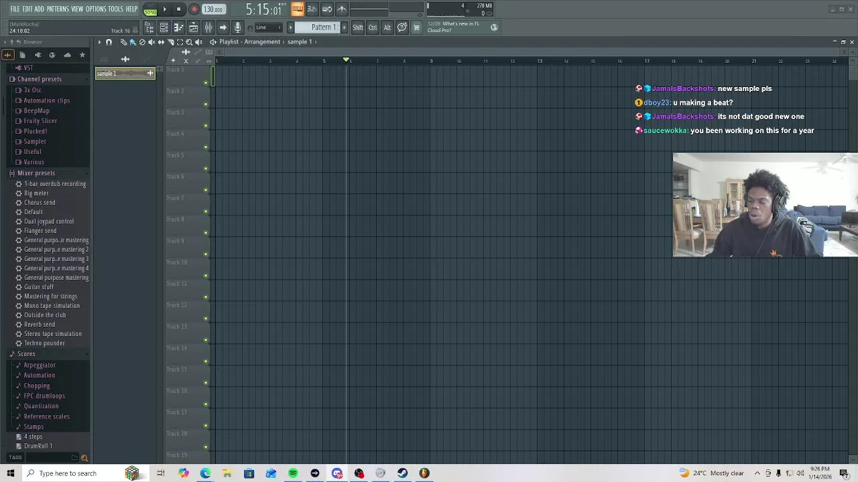Open the PATTERNS menu
Image resolution: width=858 pixels, height=482 pixels.
pyautogui.click(x=58, y=9)
